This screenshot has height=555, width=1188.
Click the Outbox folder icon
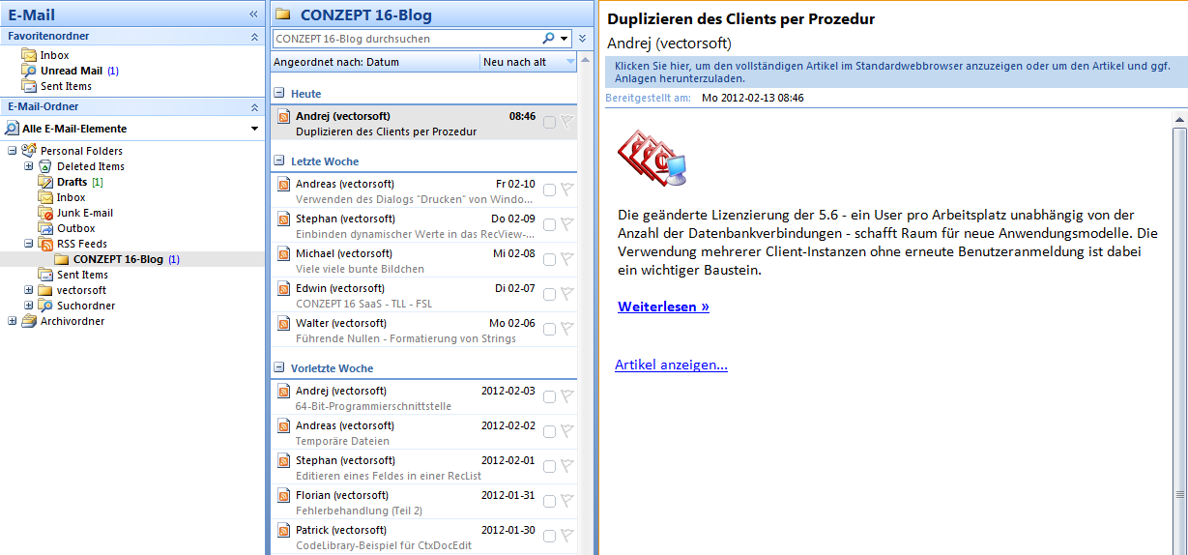click(46, 228)
